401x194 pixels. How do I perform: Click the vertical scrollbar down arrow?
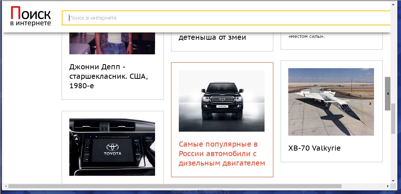click(393, 181)
